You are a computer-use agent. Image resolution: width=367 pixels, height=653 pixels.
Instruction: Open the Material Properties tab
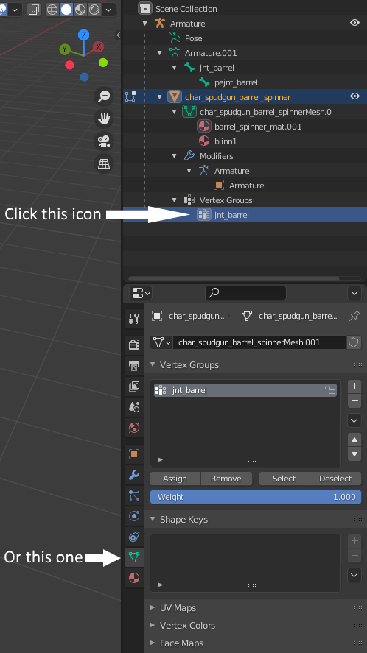(x=134, y=578)
